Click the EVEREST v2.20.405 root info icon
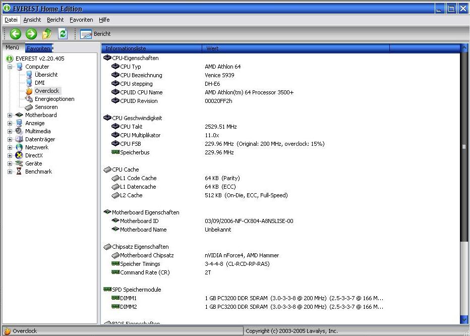The image size is (470, 336). click(10, 59)
